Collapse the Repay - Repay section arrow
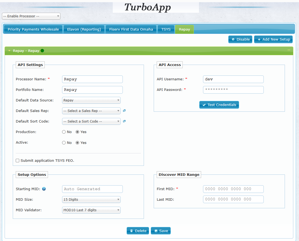The width and height of the screenshot is (299, 241). 9,51
